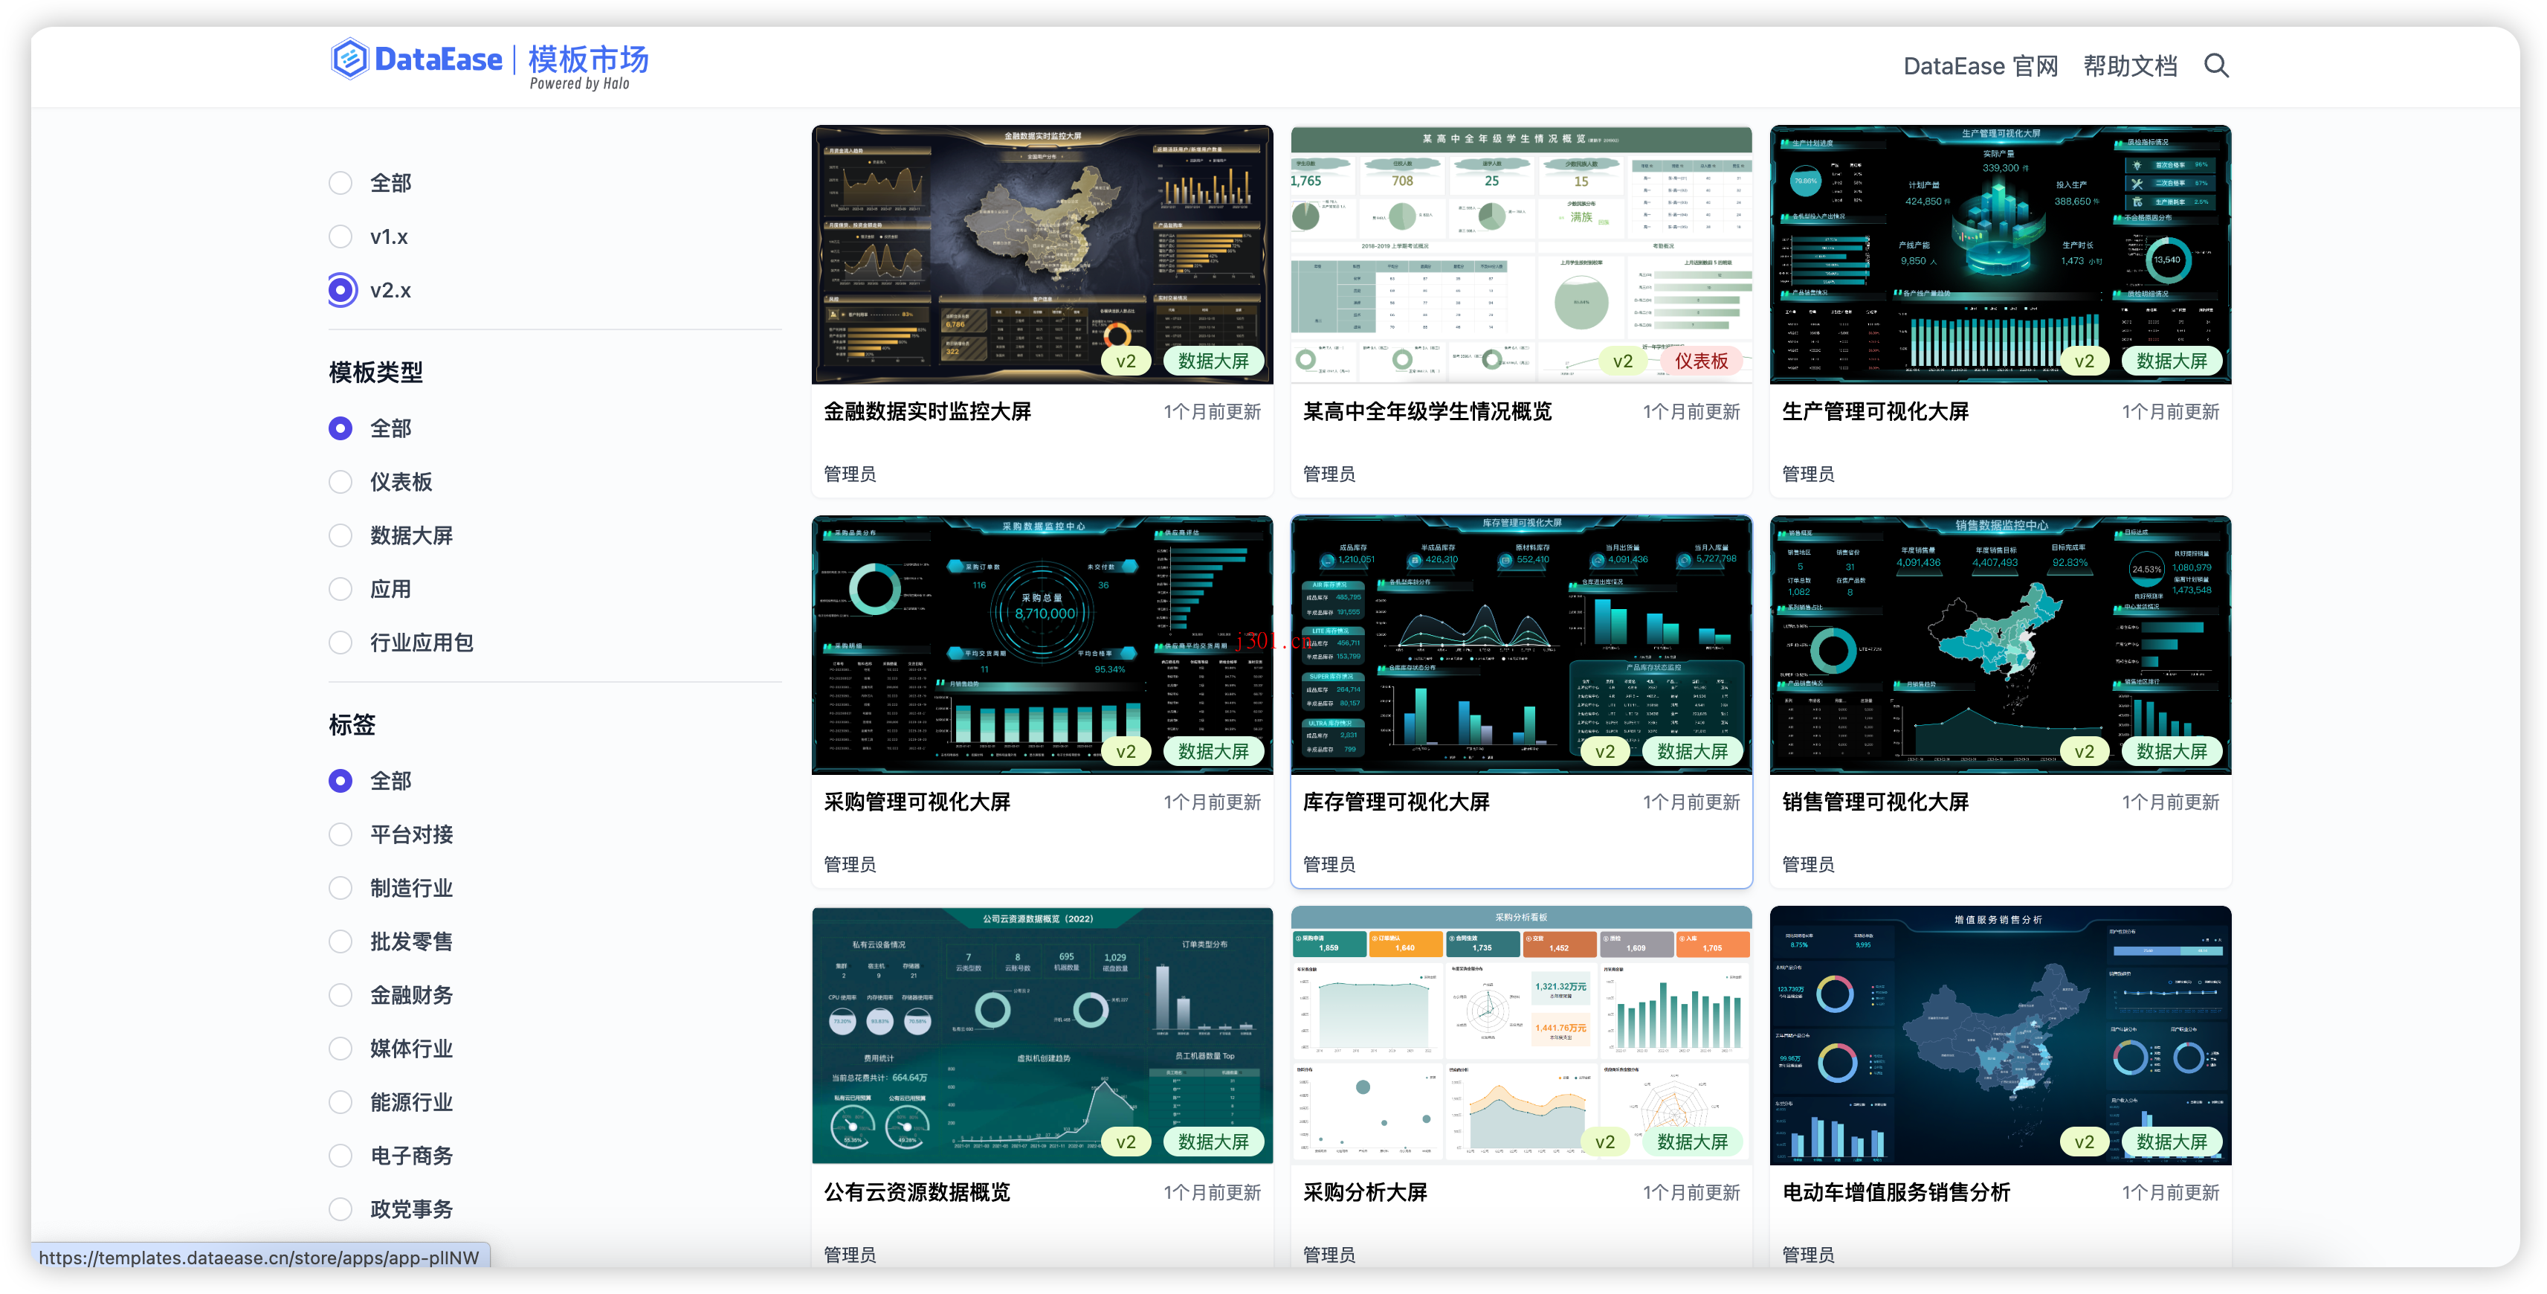Click the search icon in the top bar

click(x=2217, y=65)
